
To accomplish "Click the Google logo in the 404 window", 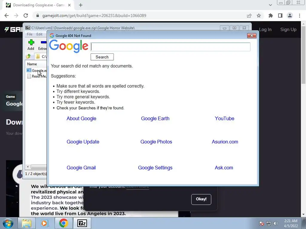I will pos(69,46).
